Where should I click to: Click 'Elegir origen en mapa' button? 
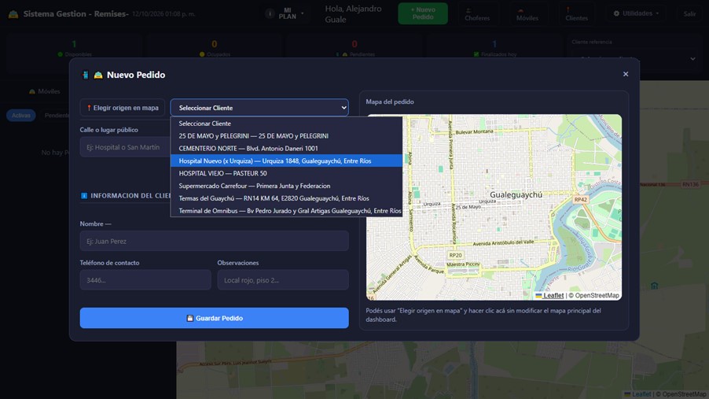pos(123,108)
